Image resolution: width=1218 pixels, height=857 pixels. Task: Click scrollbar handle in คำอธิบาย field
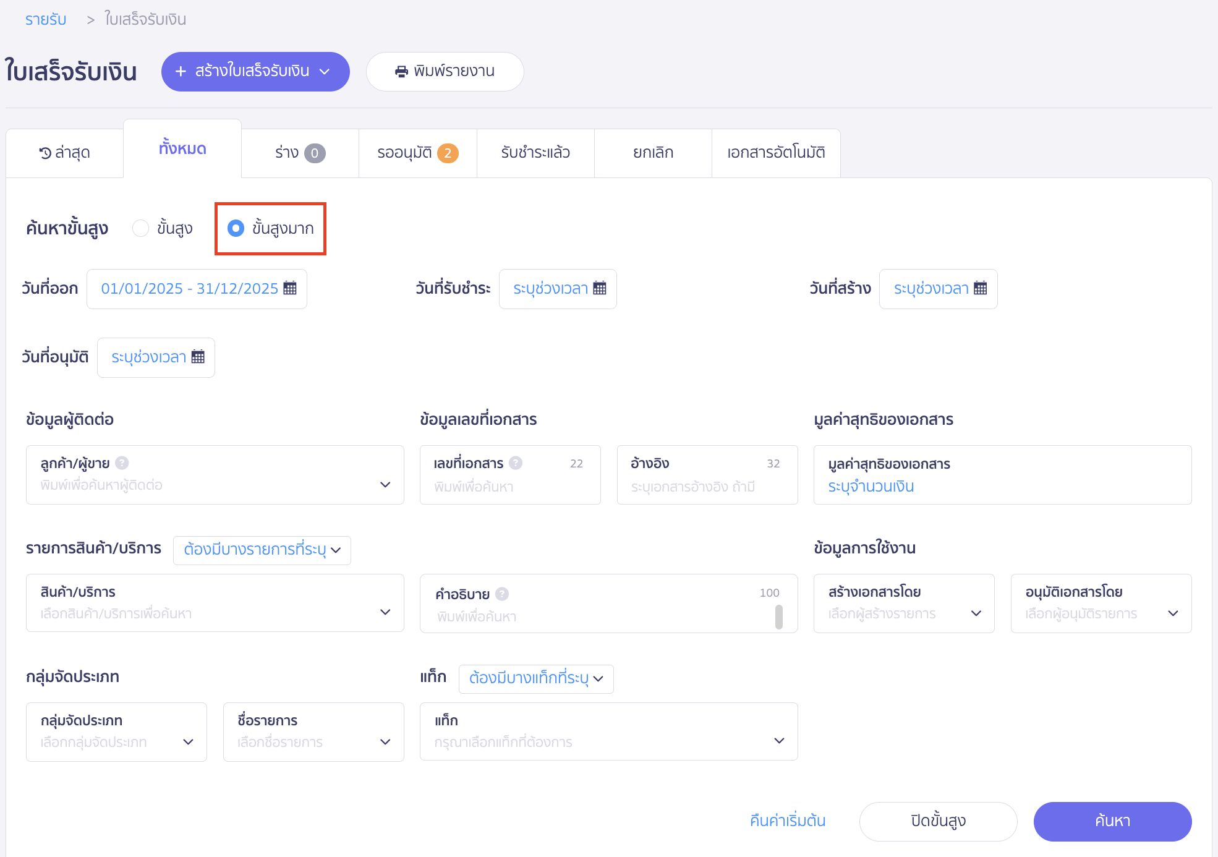[778, 616]
